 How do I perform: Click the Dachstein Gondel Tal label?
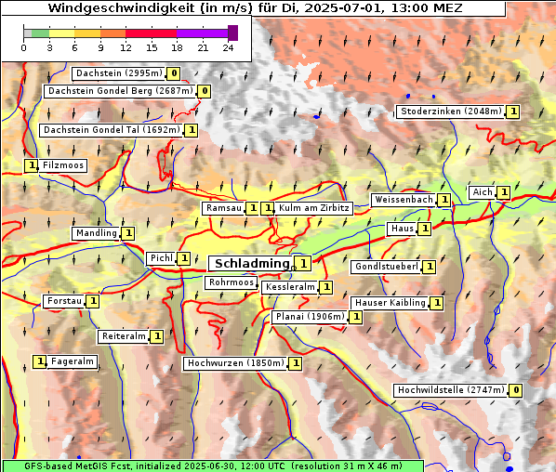(x=113, y=130)
